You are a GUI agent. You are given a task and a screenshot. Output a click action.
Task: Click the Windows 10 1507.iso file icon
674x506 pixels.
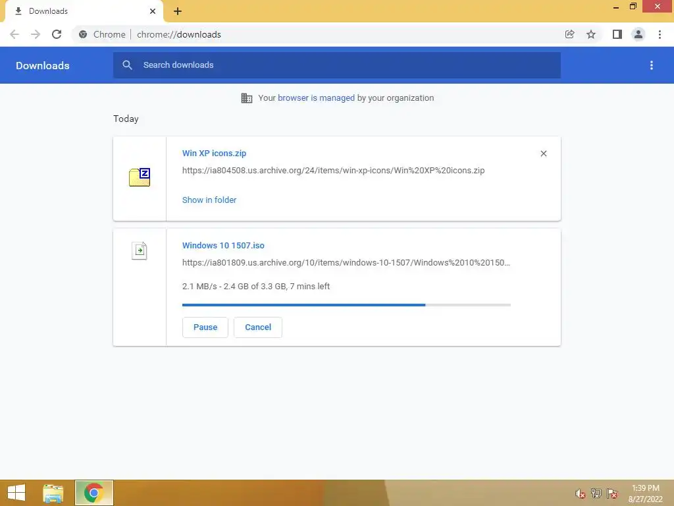coord(140,250)
